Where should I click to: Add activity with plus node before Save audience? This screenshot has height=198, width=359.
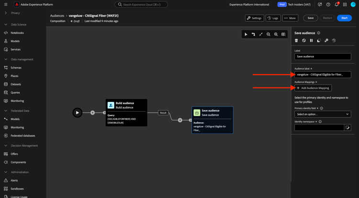pos(180,120)
